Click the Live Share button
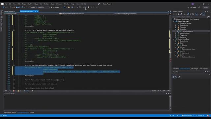Viewport: 211px width, 119px height. pyautogui.click(x=192, y=7)
